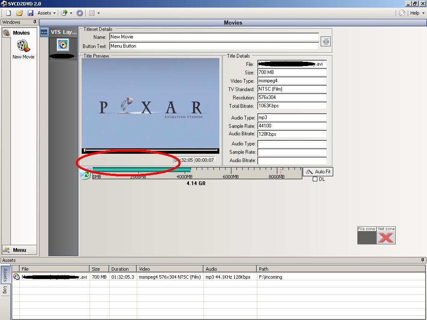Click the File name field in Title Details

pos(292,64)
